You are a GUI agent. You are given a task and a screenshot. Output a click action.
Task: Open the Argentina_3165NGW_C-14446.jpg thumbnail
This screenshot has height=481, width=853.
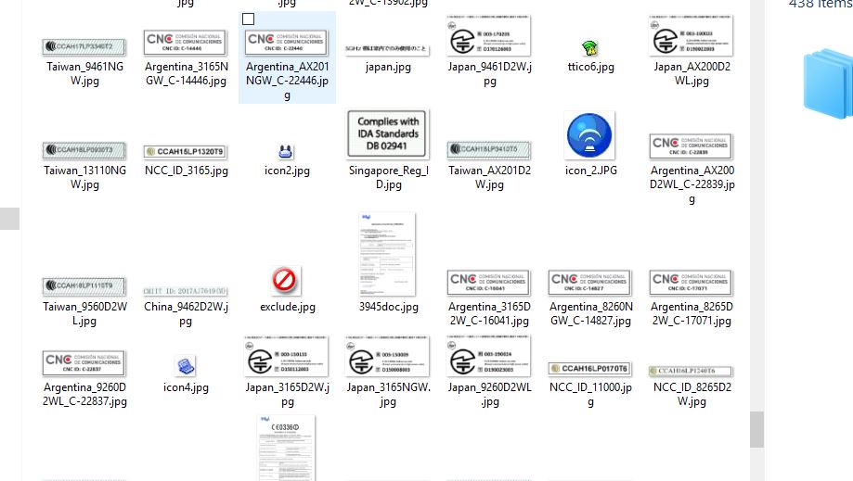click(x=186, y=43)
